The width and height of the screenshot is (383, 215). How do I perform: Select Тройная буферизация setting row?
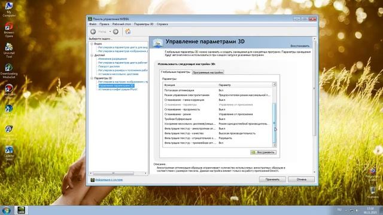point(218,119)
